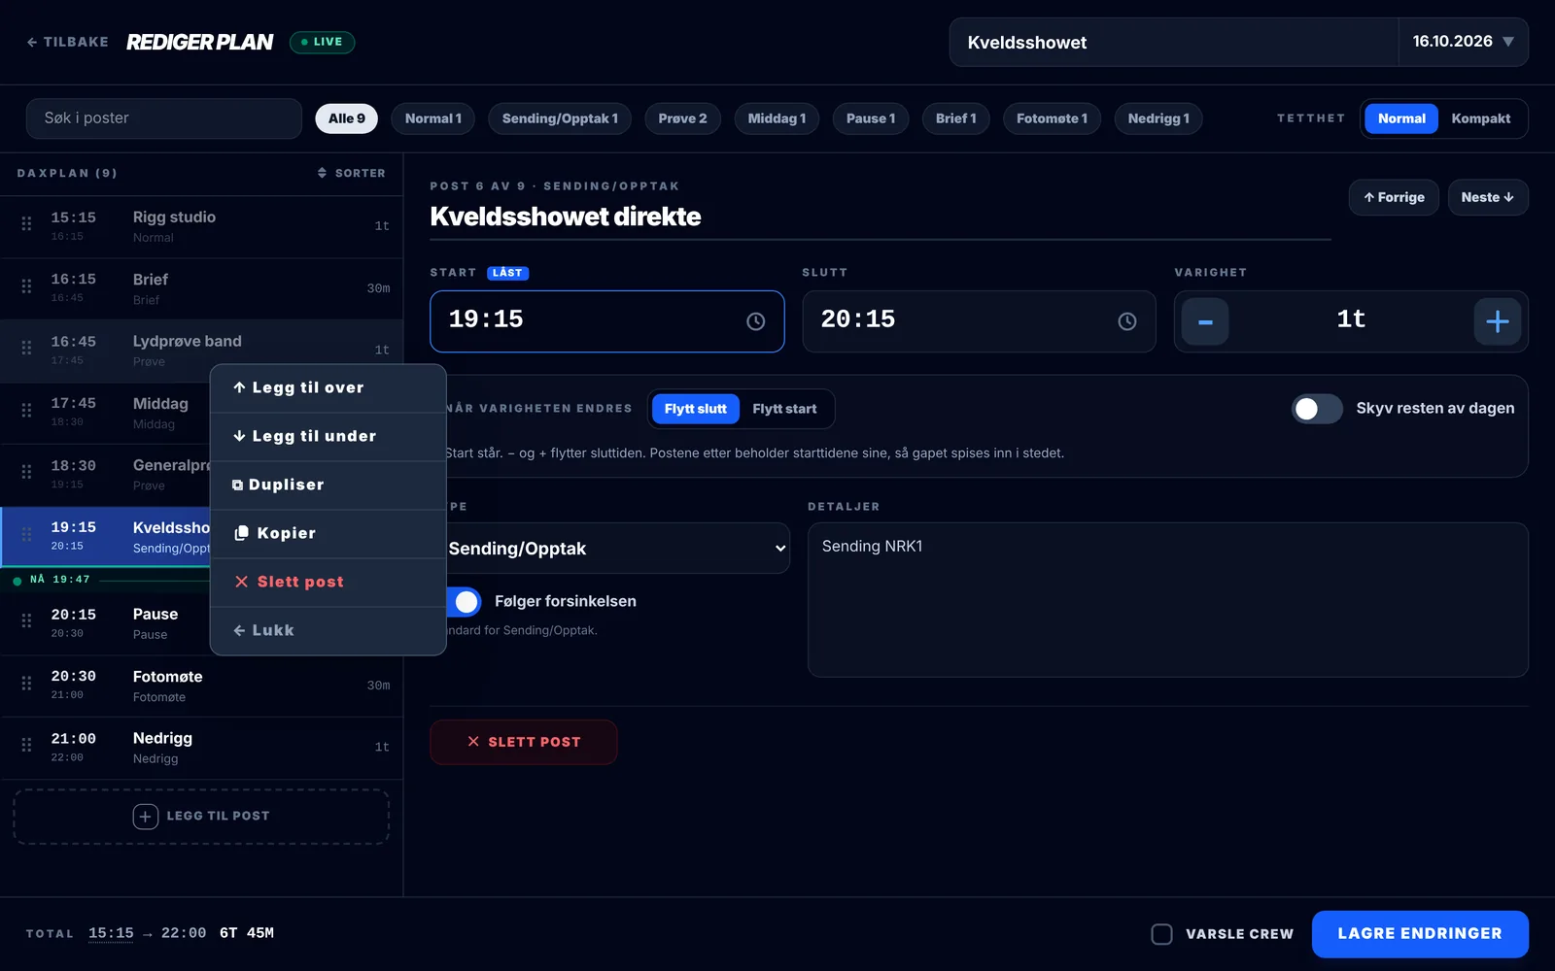Click Lagre endringer button

1420,934
